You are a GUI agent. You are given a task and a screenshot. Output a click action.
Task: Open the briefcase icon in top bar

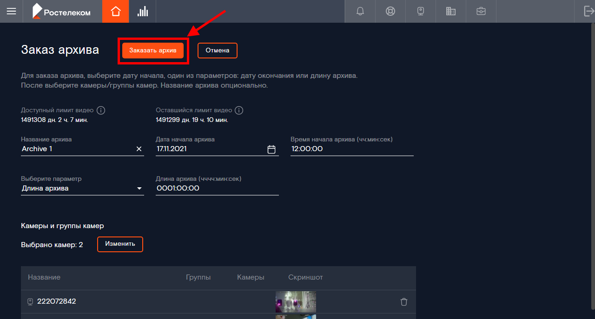[481, 11]
